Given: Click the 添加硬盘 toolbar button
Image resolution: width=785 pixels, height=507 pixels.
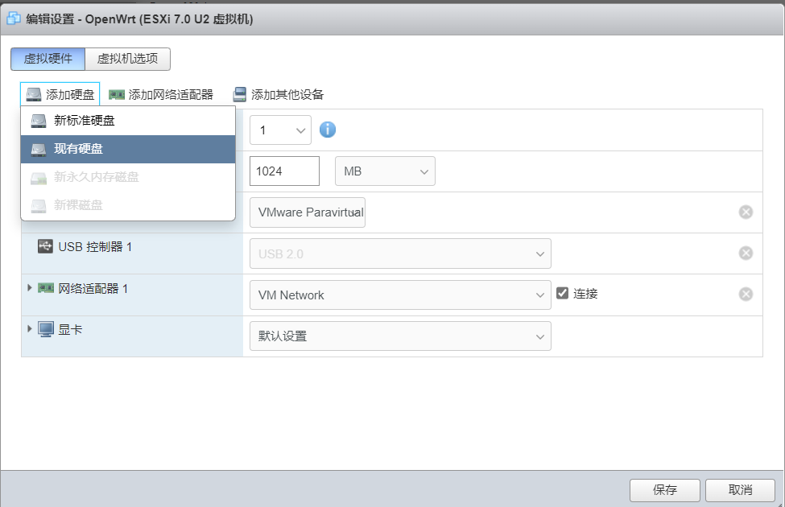Looking at the screenshot, I should (60, 95).
